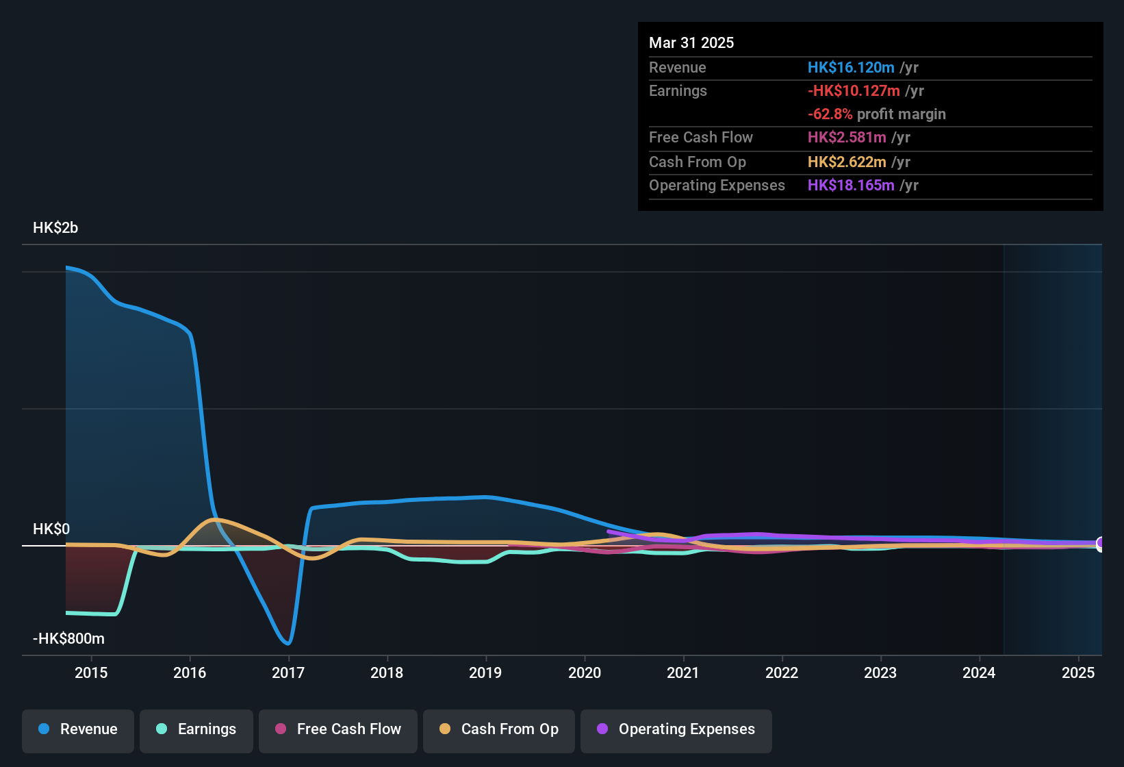Select the 2023 x-axis label
The image size is (1124, 767).
point(880,672)
